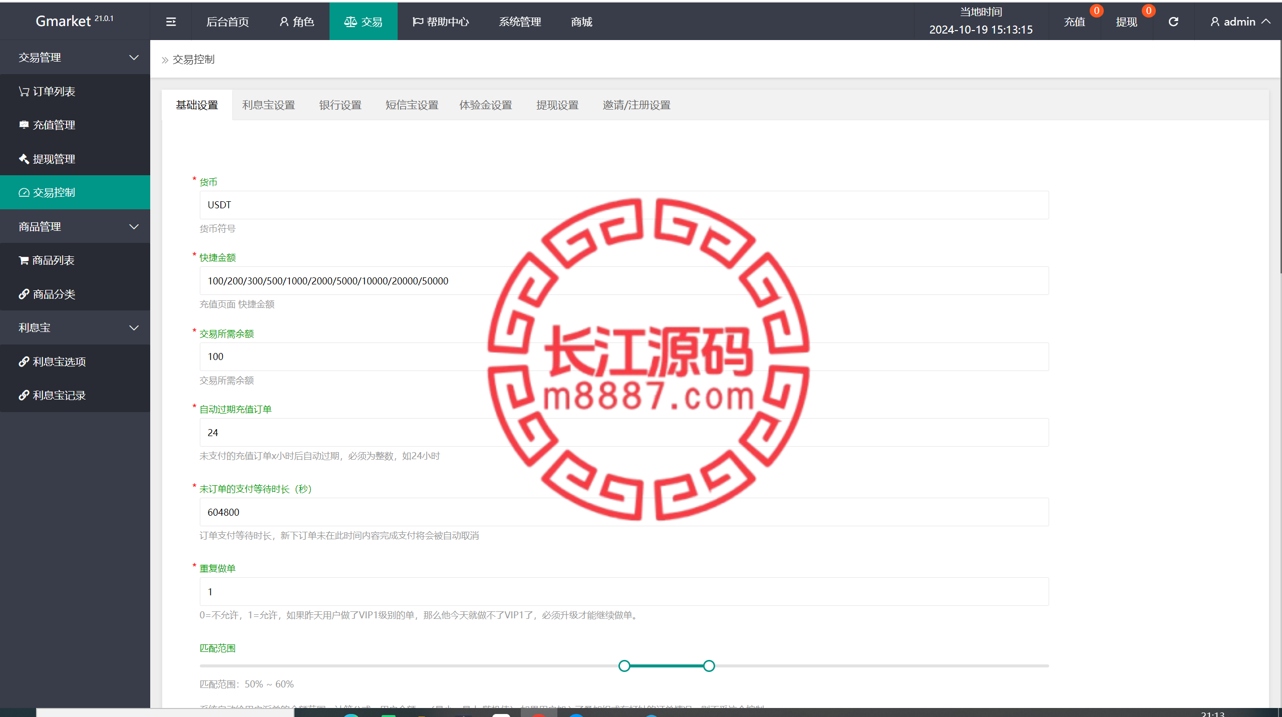Collapse the 利息宝 sidebar group
1282x717 pixels.
(x=75, y=328)
